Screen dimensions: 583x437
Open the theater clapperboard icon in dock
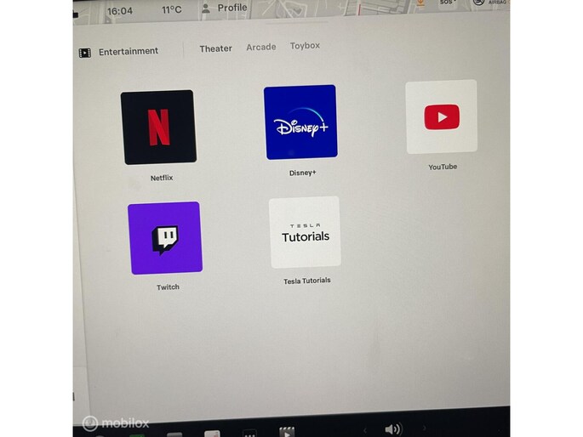click(287, 432)
